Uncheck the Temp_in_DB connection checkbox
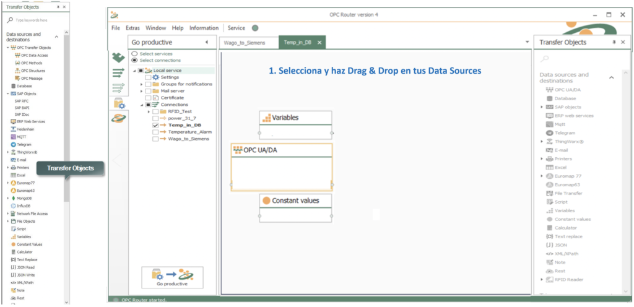Viewport: 634px width, 307px height. pyautogui.click(x=155, y=125)
